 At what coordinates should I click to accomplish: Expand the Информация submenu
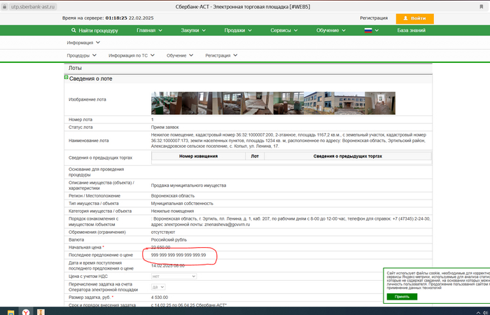pyautogui.click(x=83, y=43)
